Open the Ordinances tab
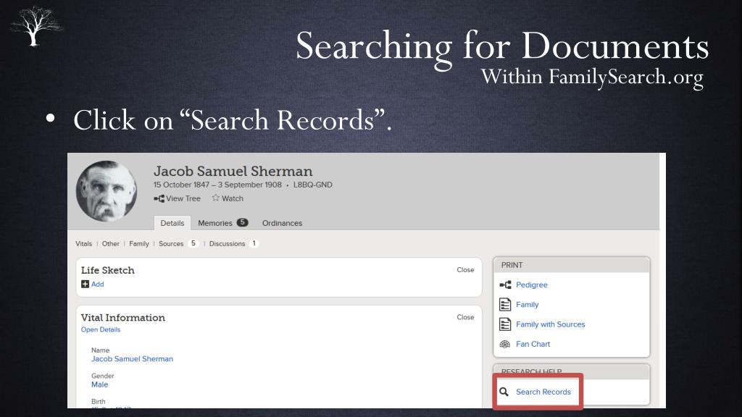This screenshot has height=417, width=742. [x=282, y=223]
